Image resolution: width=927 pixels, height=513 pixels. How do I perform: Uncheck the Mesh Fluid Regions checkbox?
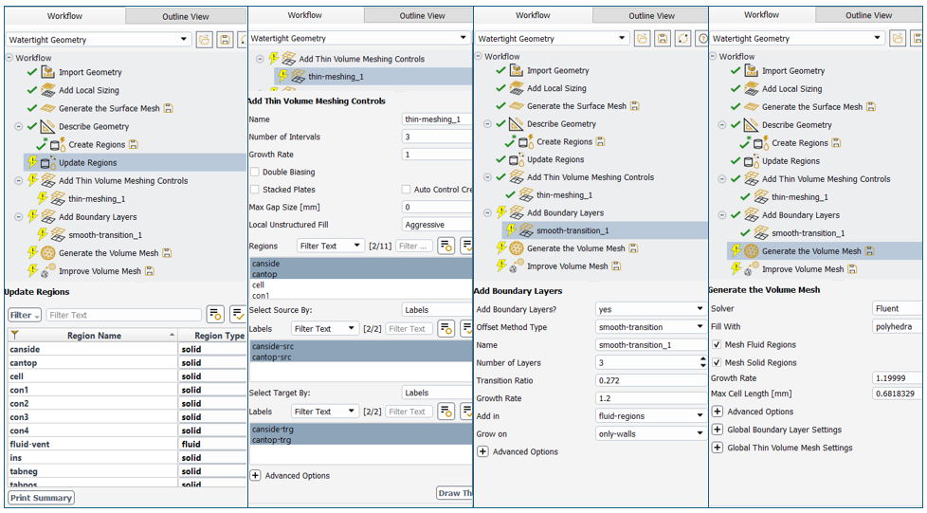[x=718, y=344]
